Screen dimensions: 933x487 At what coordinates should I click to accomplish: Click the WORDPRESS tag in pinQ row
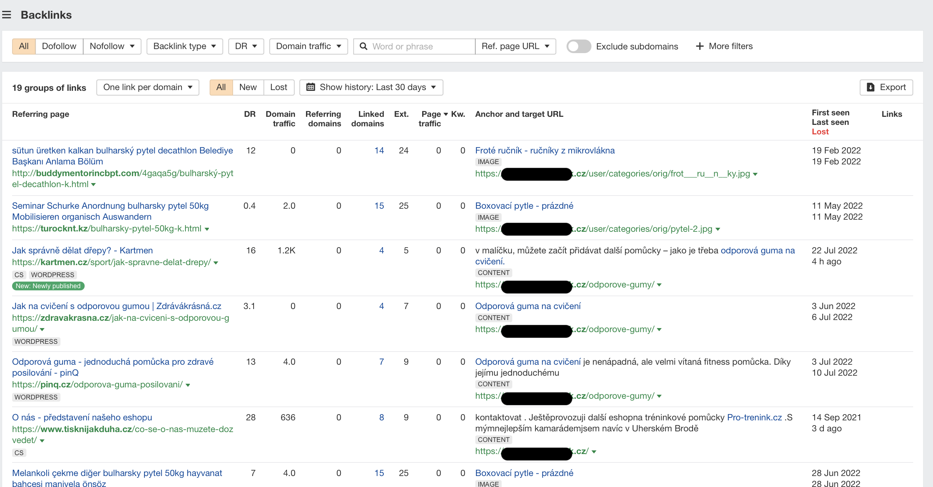[x=36, y=397]
